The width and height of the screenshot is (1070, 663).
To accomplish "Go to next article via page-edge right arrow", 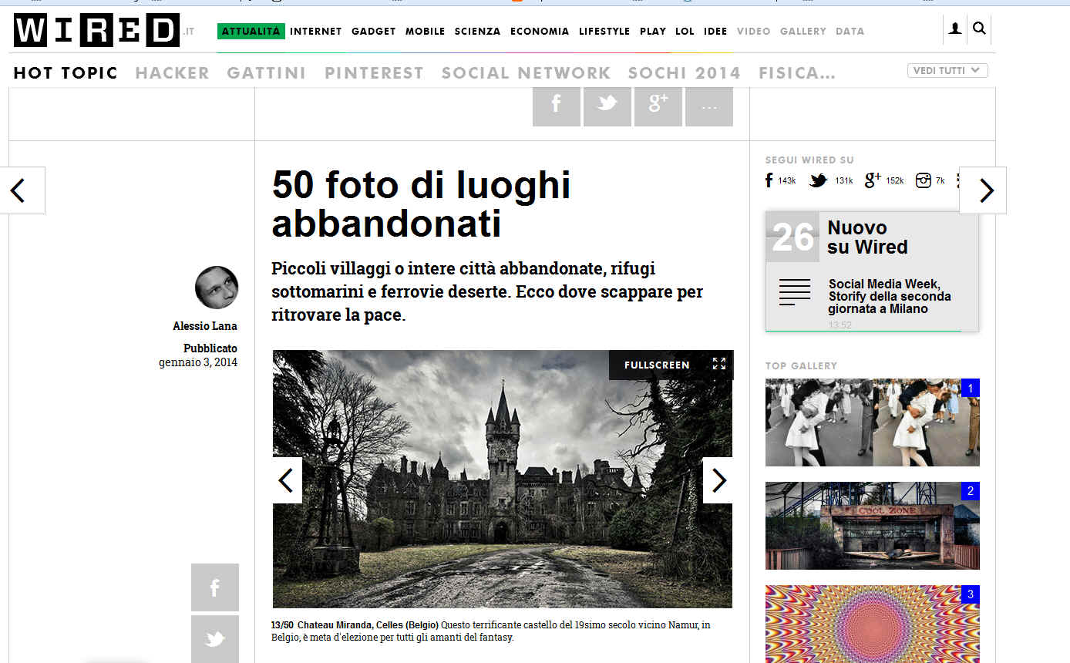I will [983, 190].
